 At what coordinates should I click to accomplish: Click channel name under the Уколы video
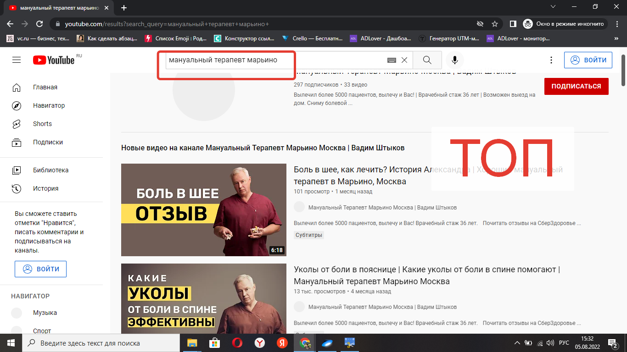(x=382, y=307)
